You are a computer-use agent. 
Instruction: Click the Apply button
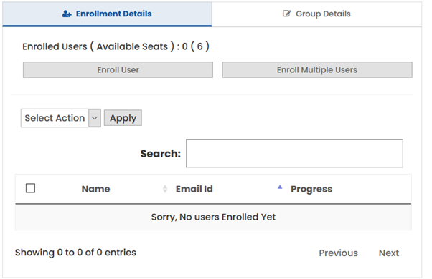(123, 118)
